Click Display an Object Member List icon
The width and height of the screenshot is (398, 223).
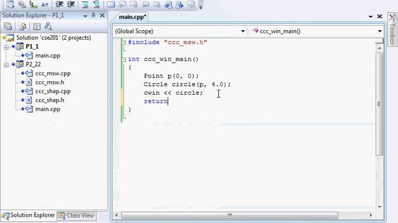click(10, 4)
